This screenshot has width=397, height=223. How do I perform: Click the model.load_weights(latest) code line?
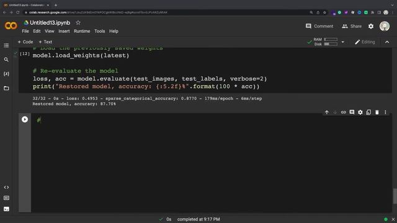coord(81,55)
